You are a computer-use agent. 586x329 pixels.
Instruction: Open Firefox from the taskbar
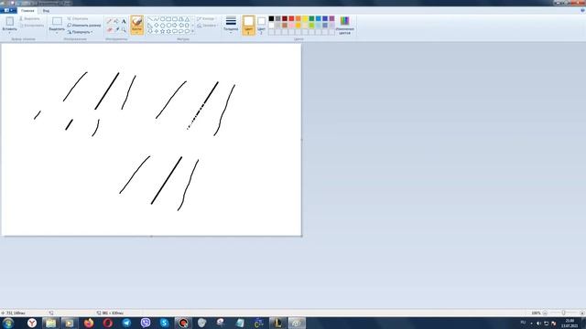coord(89,323)
